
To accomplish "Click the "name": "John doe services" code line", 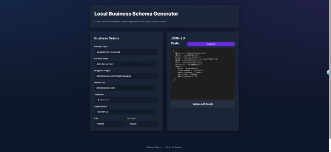I will pos(188,57).
